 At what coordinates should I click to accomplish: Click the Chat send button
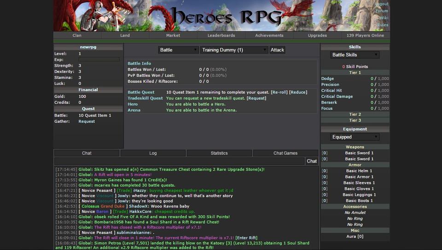[x=312, y=161]
